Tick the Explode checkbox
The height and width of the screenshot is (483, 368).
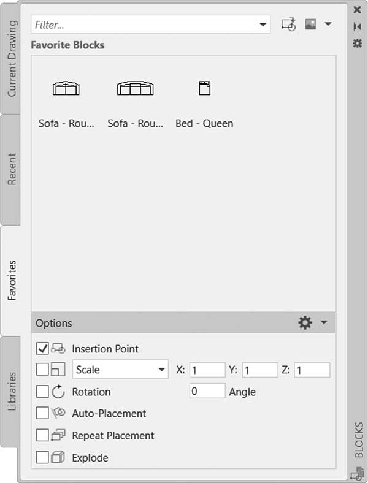[42, 457]
